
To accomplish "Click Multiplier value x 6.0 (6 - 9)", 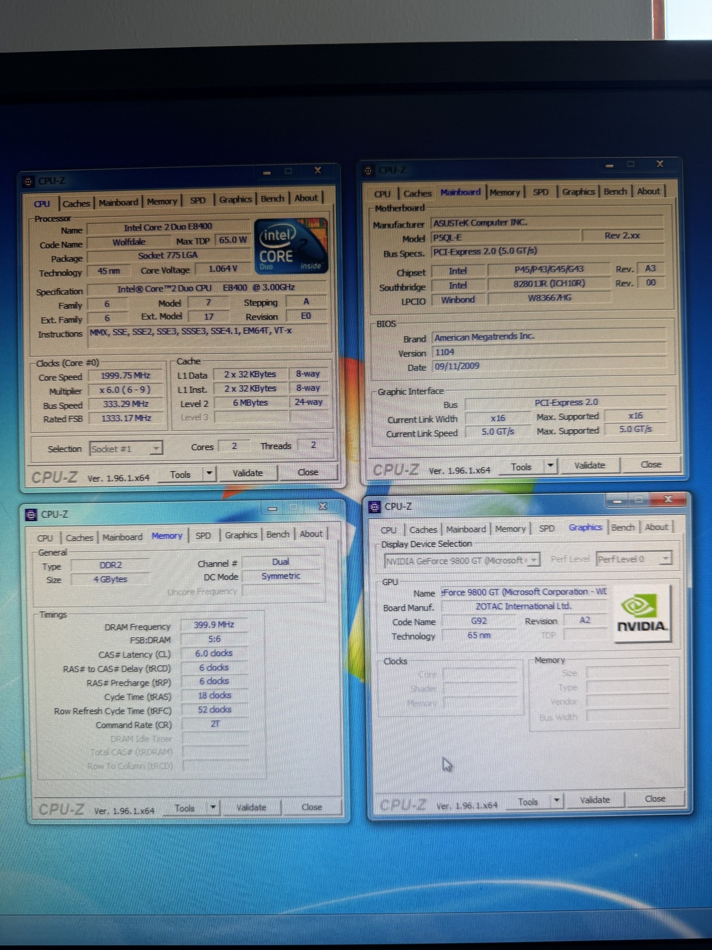I will (x=125, y=390).
